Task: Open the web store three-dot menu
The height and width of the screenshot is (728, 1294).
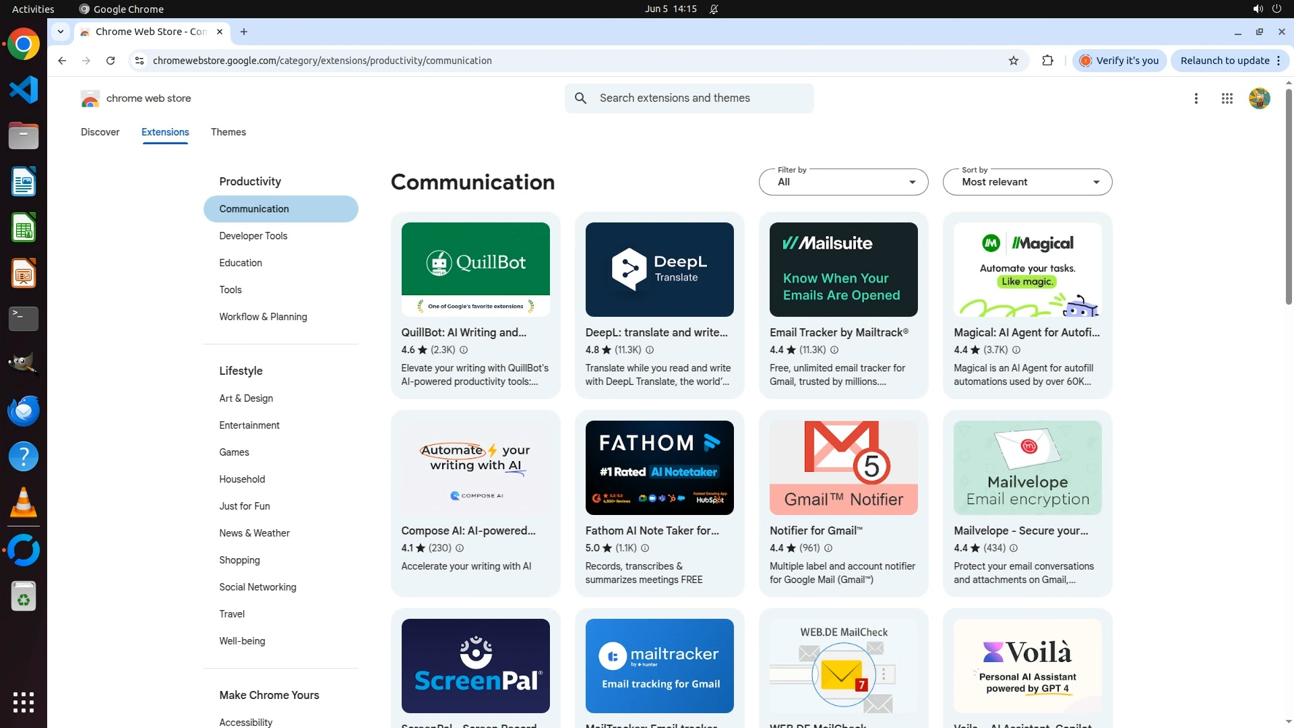Action: (x=1196, y=98)
